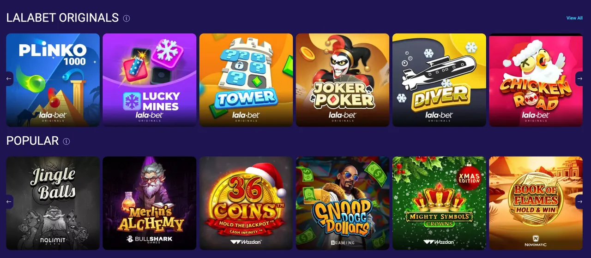
Task: Click the info icon beside POPULAR
Action: 66,141
